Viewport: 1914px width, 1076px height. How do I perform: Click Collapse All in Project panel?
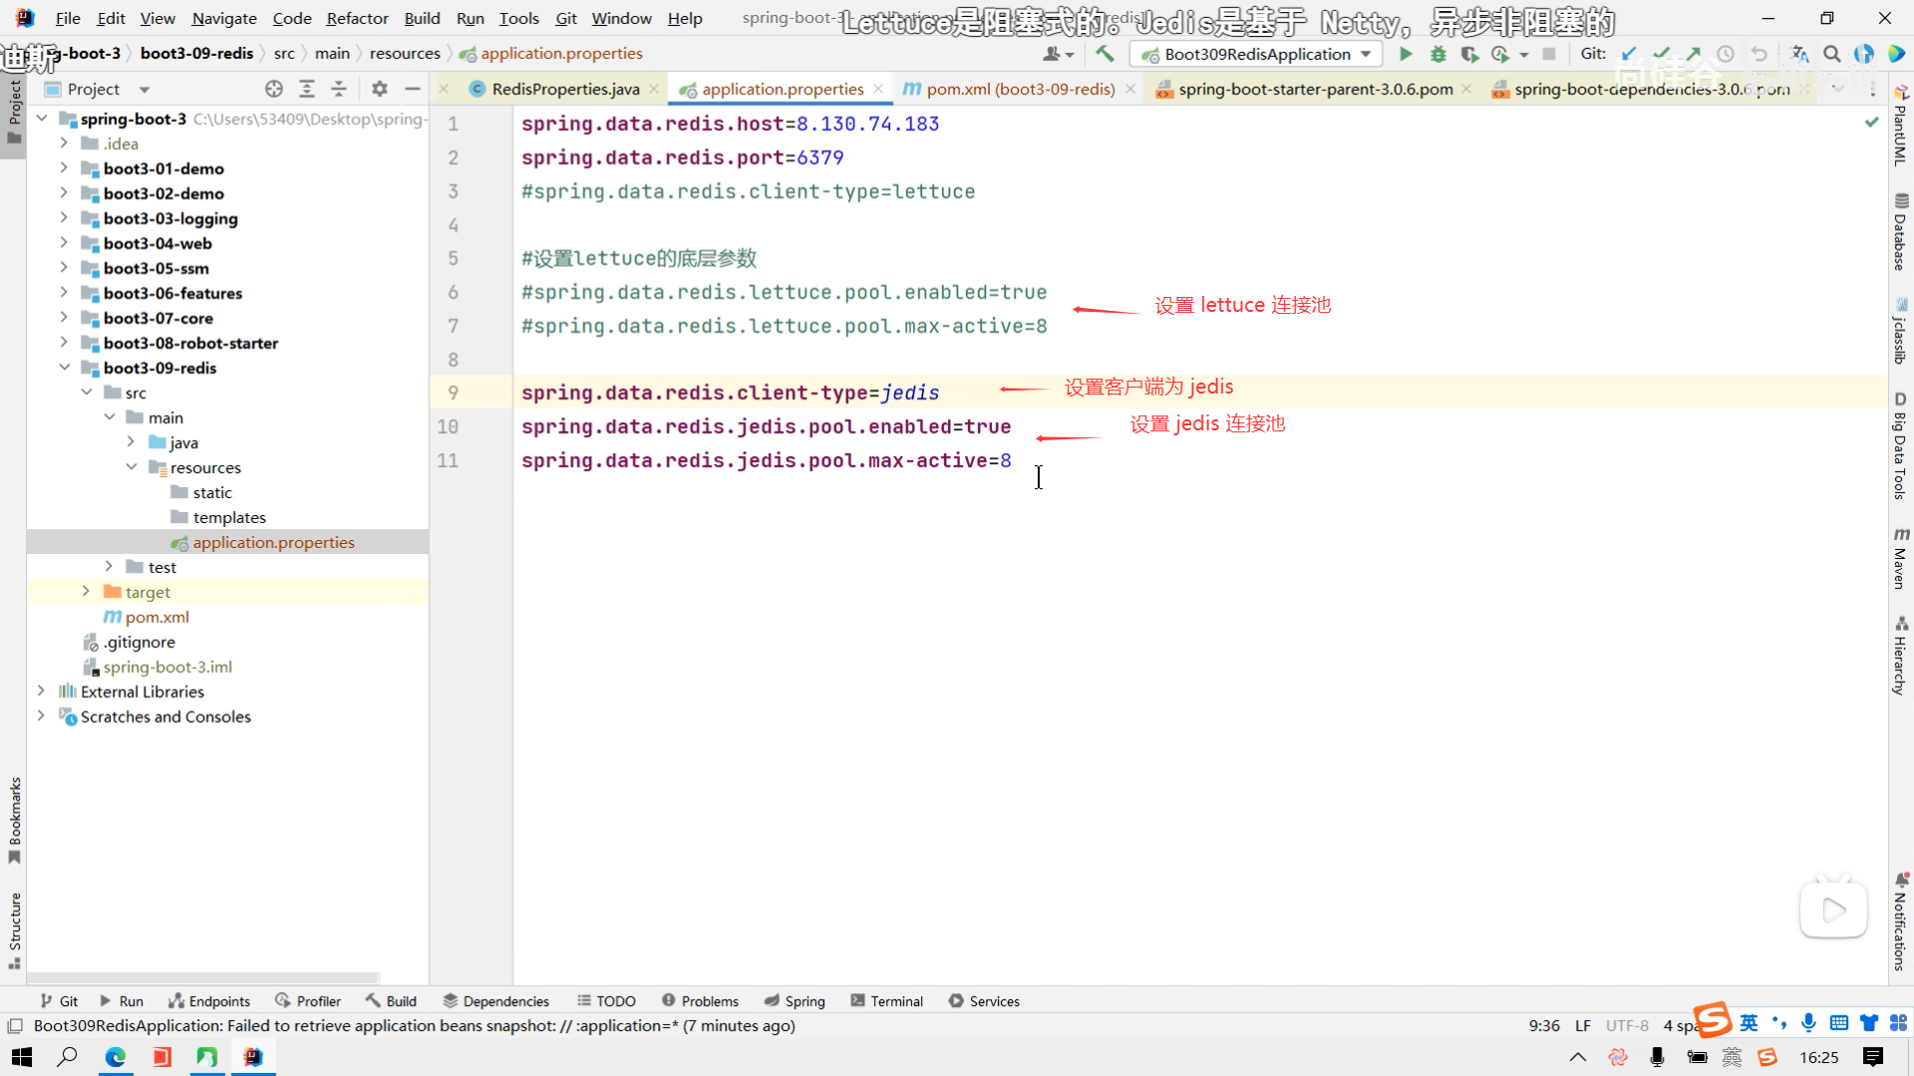point(339,89)
